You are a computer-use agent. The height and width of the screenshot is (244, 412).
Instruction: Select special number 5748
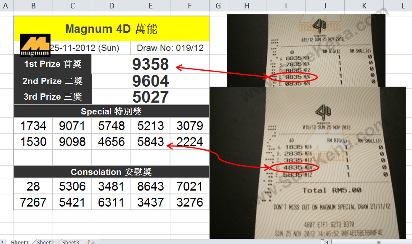(x=112, y=126)
